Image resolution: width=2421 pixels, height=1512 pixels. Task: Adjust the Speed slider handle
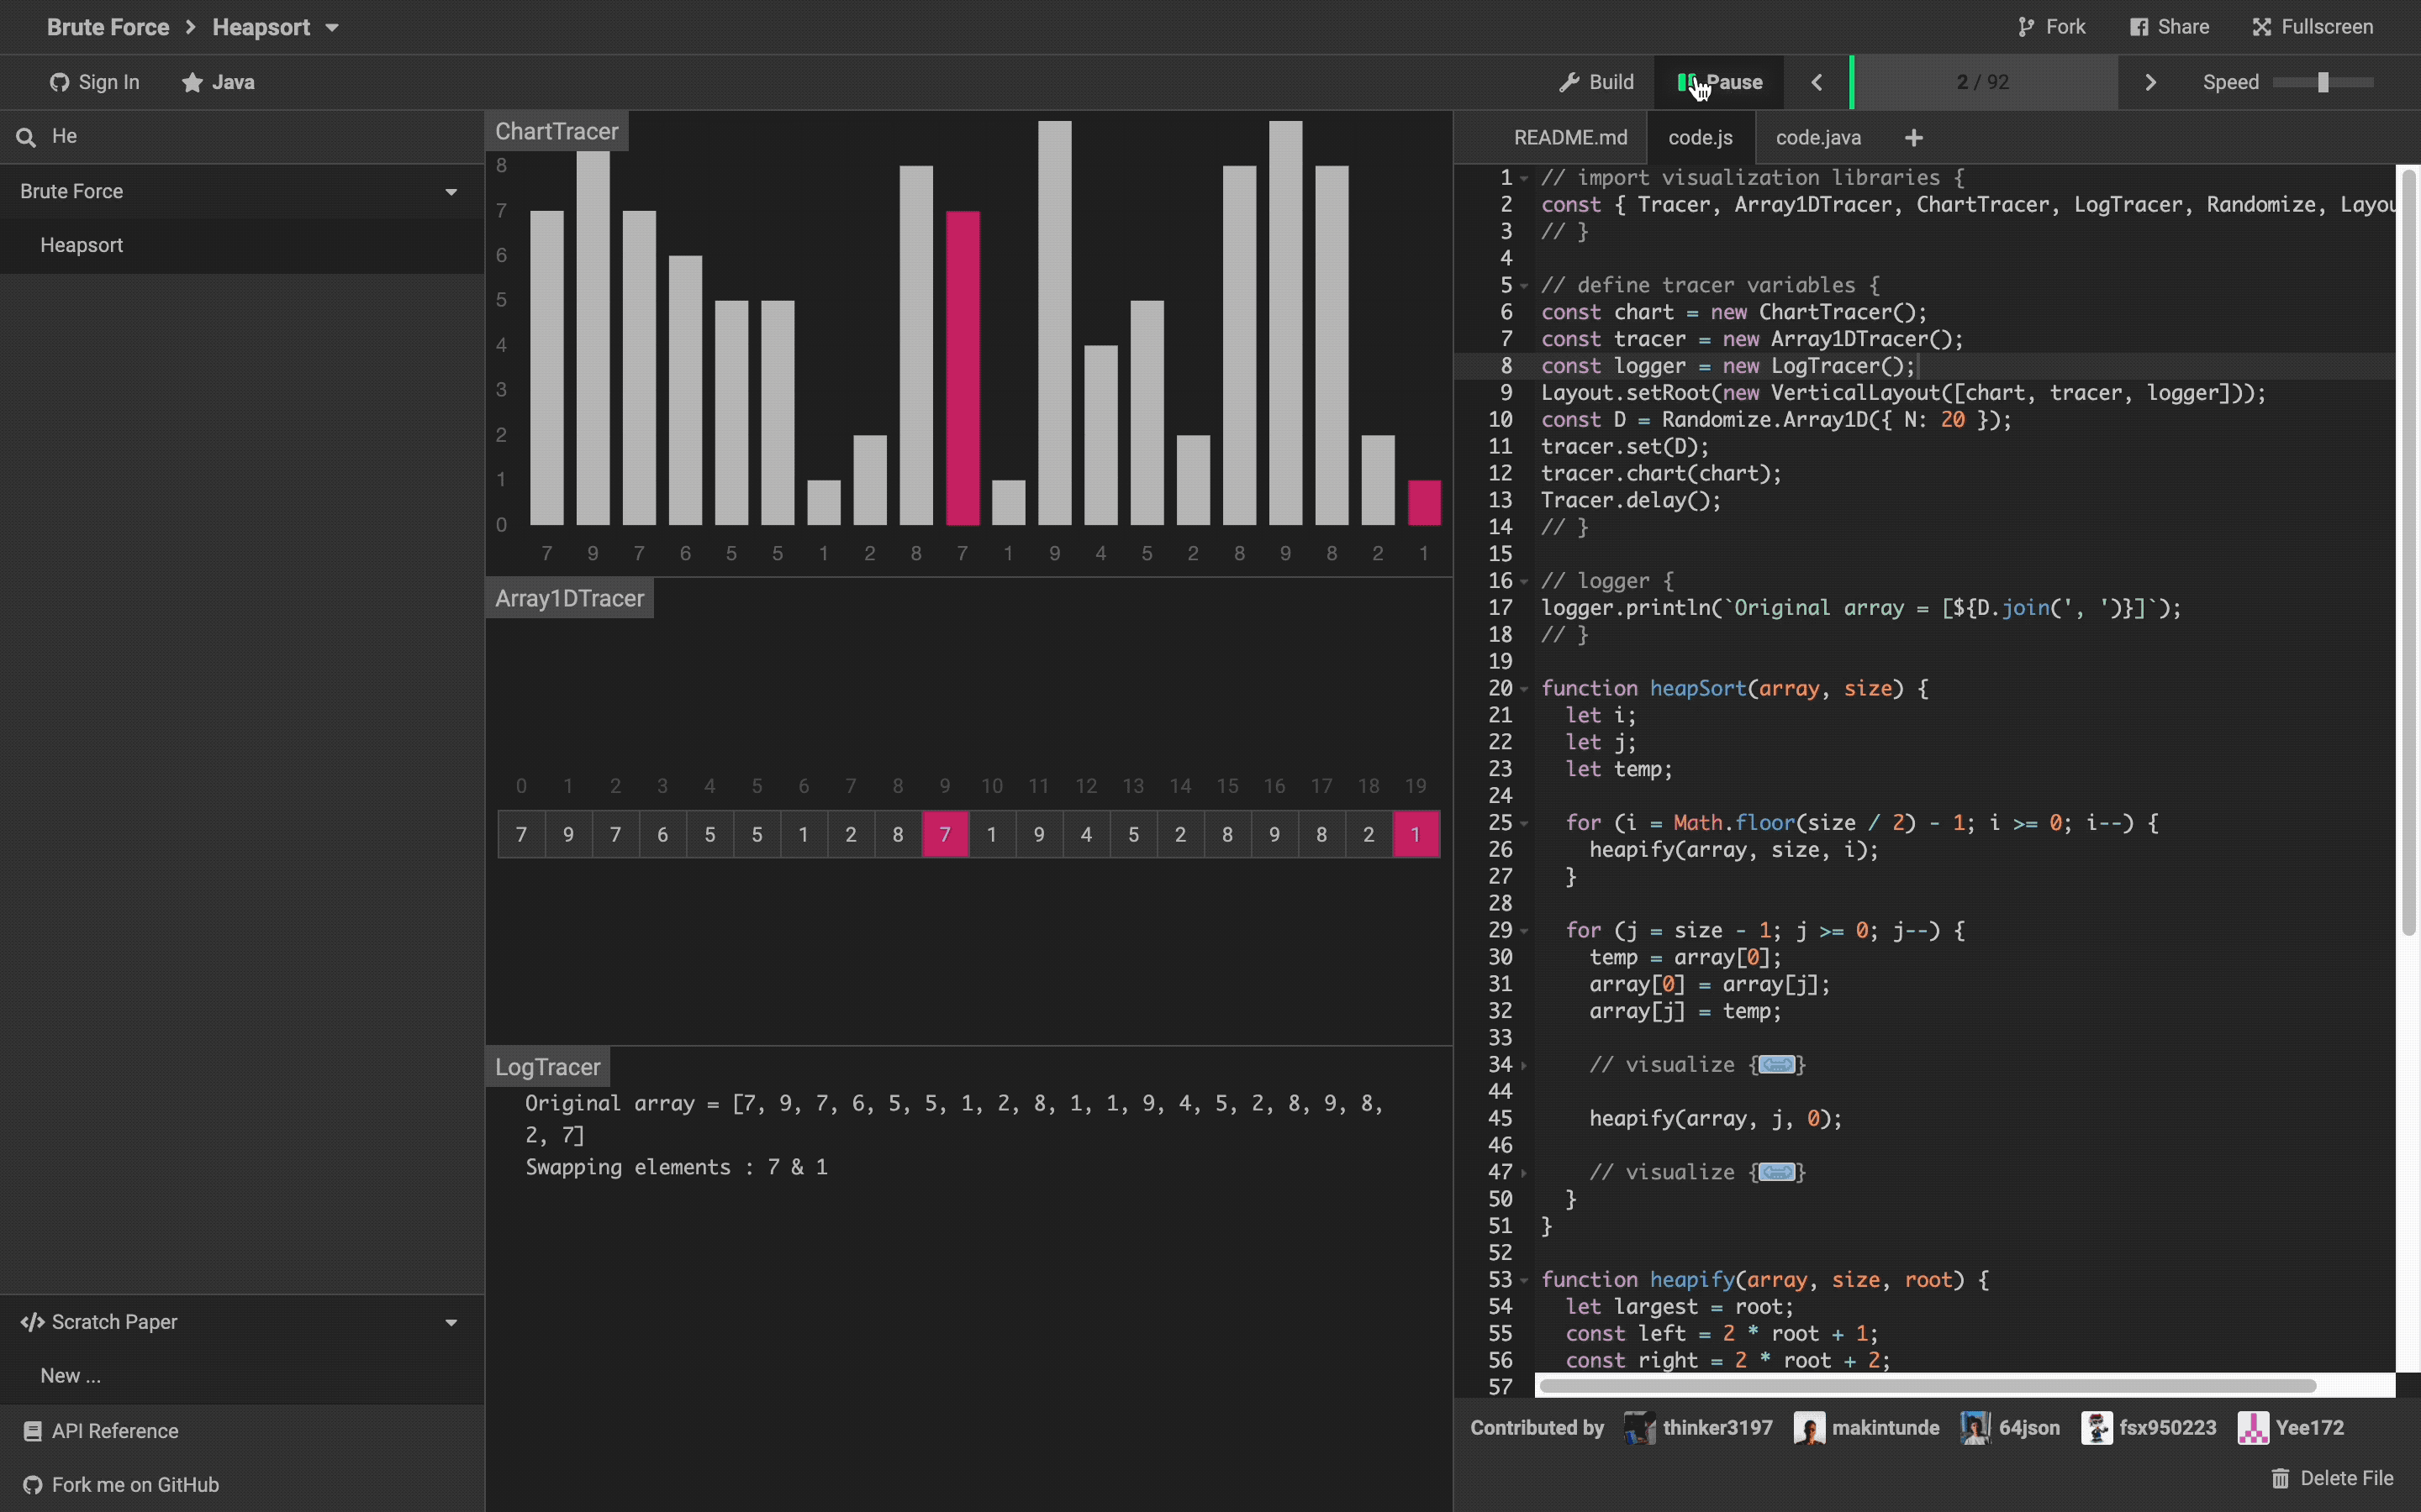(x=2323, y=82)
